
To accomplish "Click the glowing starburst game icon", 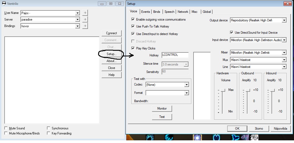I will (x=198, y=137).
